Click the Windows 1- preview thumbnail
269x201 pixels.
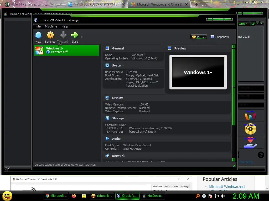pos(198,72)
